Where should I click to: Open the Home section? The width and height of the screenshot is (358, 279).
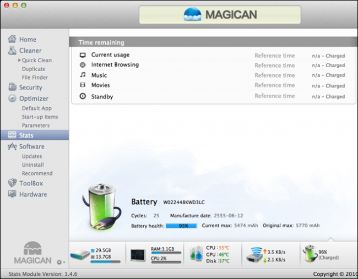pos(28,40)
